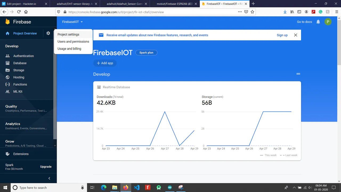Screen dimensions: 341x192
Task: Collapse the sidebar with chevron arrow
Action: click(x=49, y=178)
